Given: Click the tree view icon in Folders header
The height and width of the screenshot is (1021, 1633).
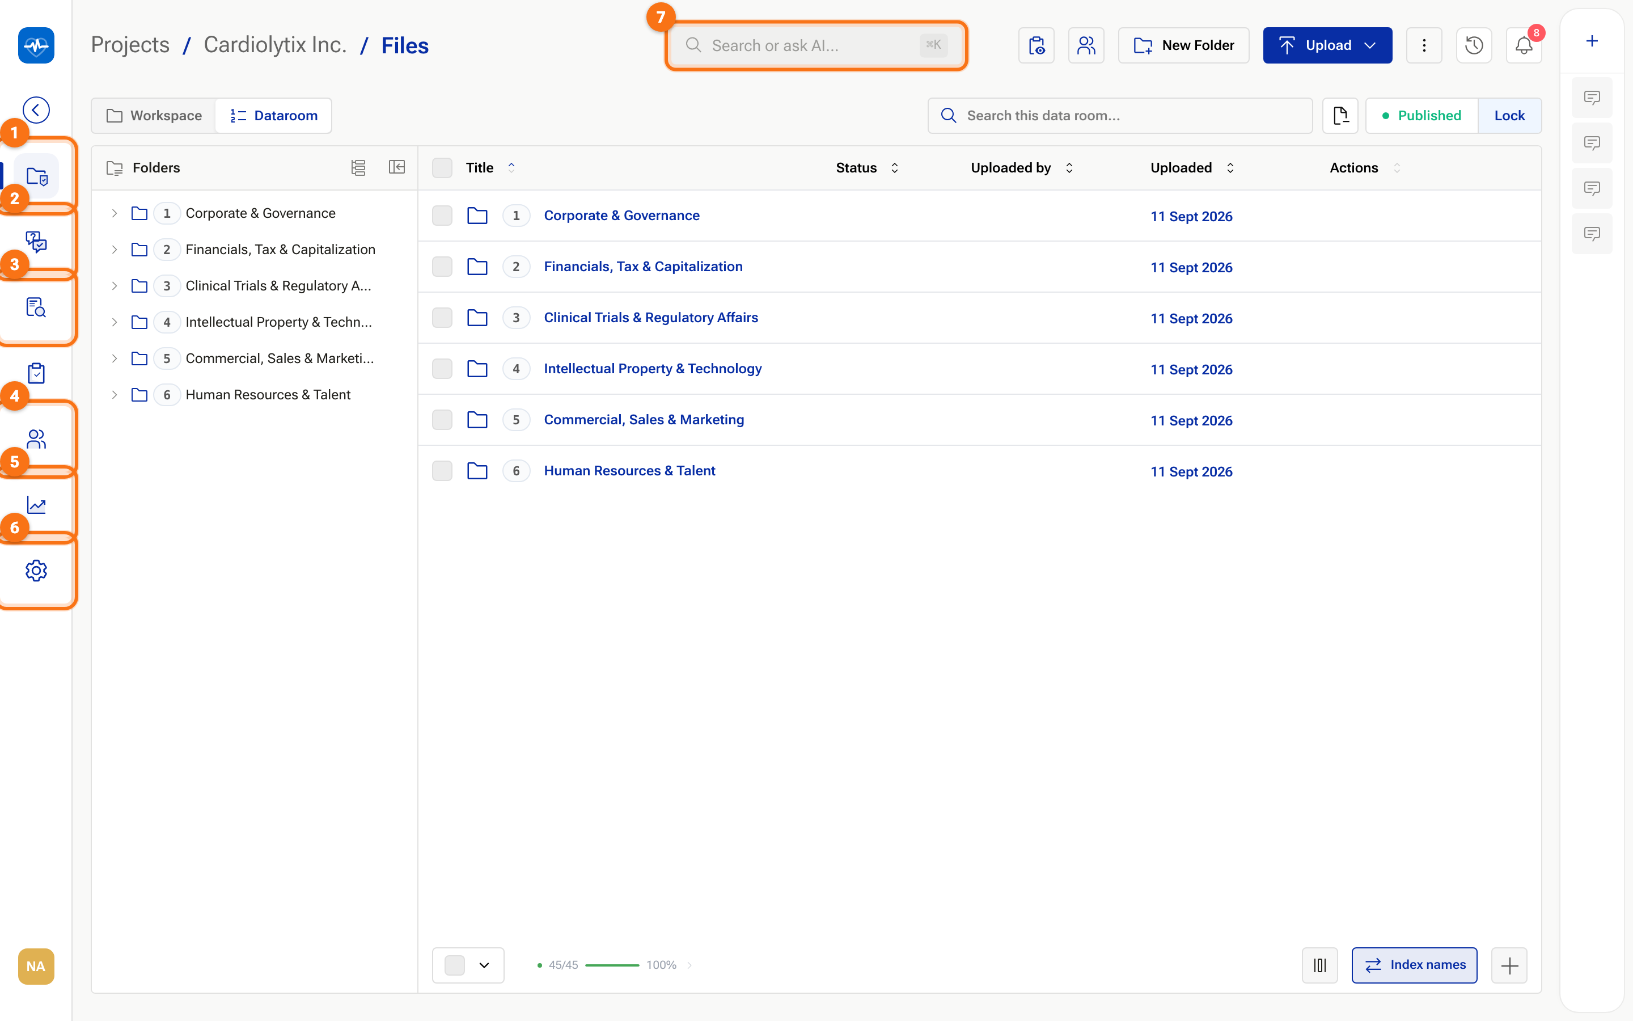Looking at the screenshot, I should [x=358, y=167].
